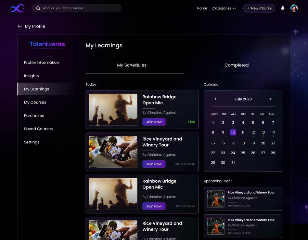Show previous month in calendar
This screenshot has height=240, width=308.
click(216, 99)
